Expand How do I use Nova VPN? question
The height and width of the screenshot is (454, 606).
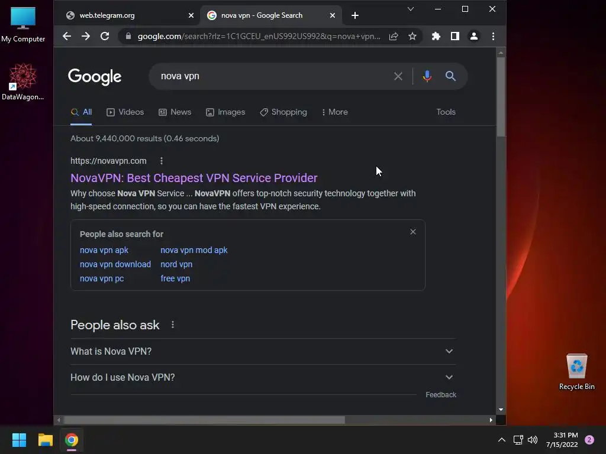[x=263, y=377]
